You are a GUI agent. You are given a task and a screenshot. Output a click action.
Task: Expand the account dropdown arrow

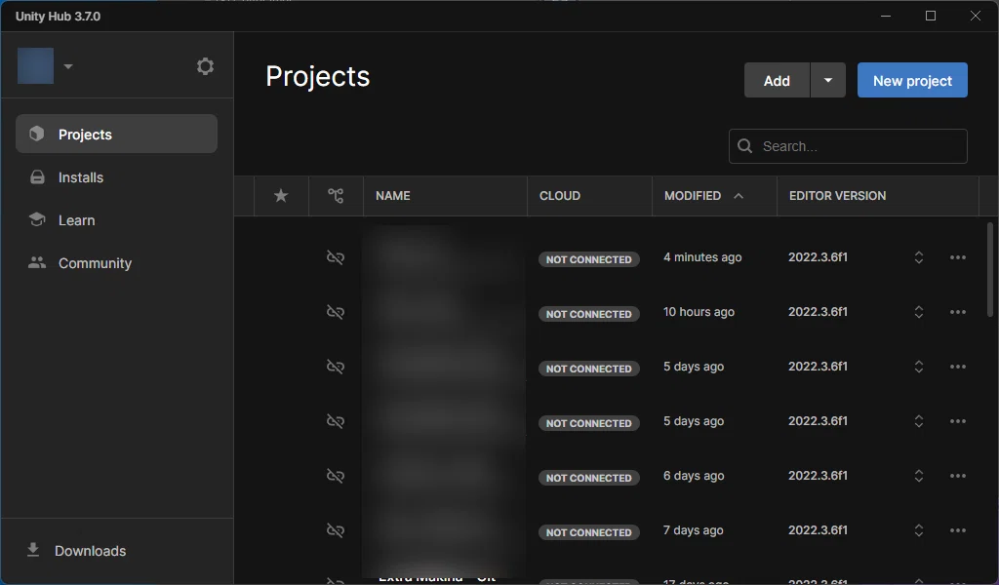click(x=68, y=66)
